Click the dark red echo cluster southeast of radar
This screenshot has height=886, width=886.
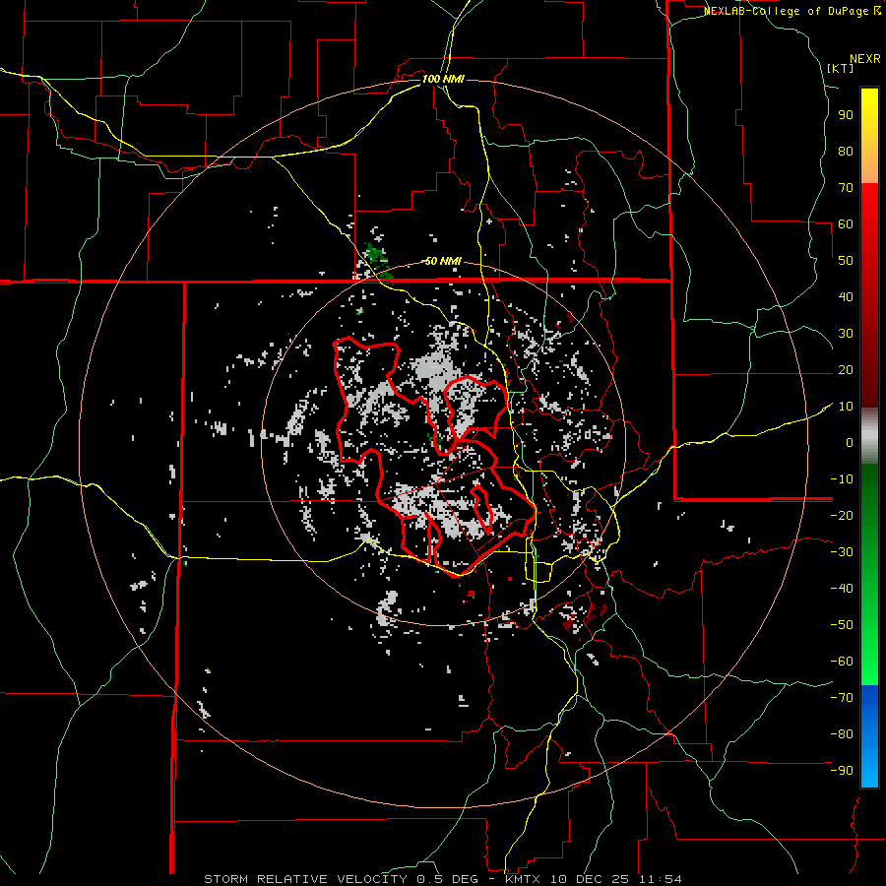pos(569,622)
